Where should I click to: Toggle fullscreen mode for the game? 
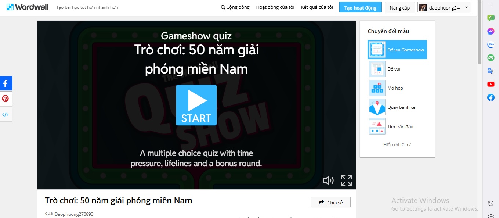click(x=346, y=180)
